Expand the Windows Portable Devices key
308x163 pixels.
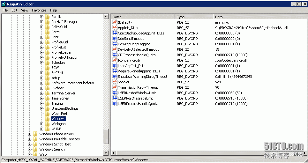tap(29, 139)
